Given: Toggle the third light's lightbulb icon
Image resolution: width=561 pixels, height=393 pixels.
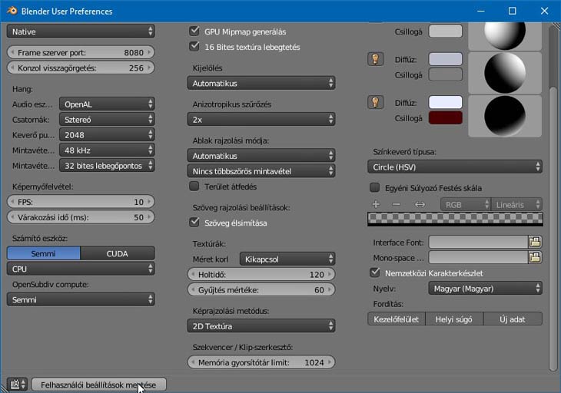Looking at the screenshot, I should 375,102.
